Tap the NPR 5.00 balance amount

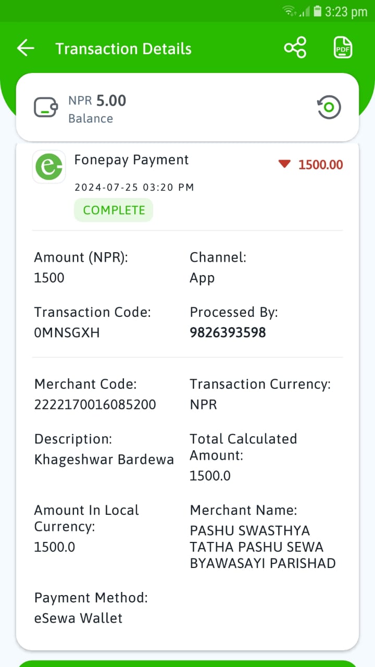97,101
